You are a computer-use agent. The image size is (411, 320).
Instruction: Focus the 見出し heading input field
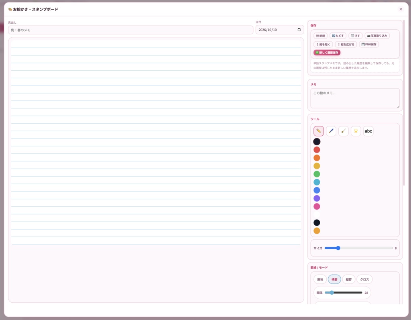coord(130,30)
